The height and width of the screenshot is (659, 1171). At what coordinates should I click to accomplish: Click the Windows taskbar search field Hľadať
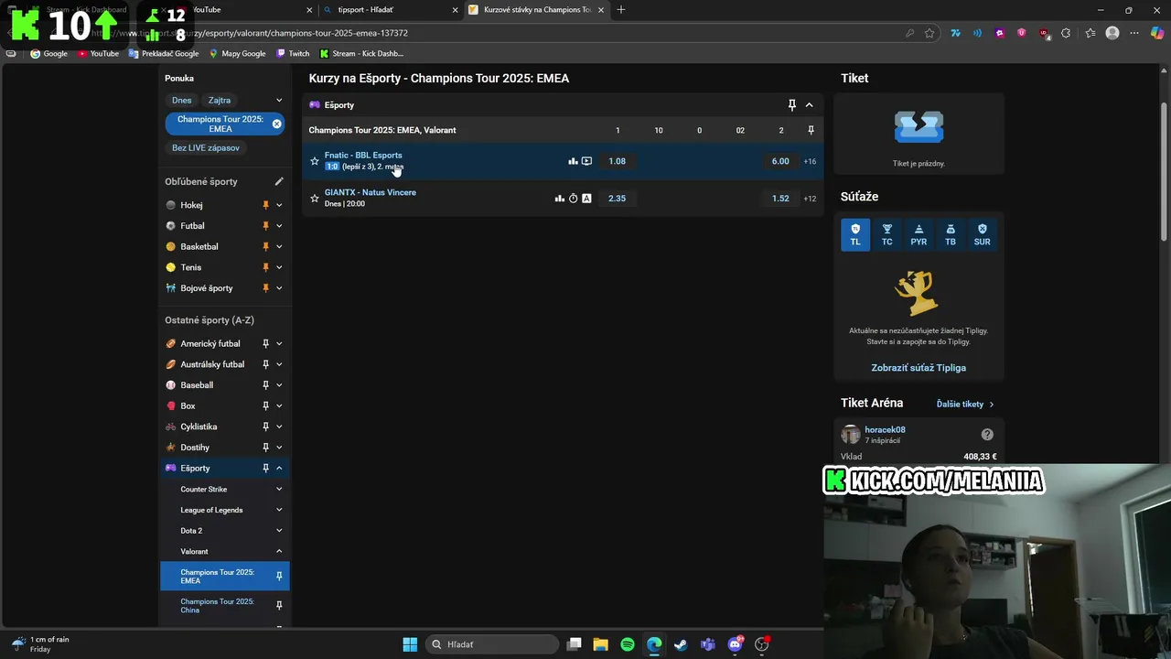(x=494, y=644)
